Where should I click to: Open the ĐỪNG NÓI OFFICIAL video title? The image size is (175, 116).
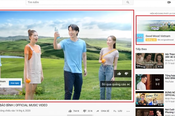click(170, 94)
